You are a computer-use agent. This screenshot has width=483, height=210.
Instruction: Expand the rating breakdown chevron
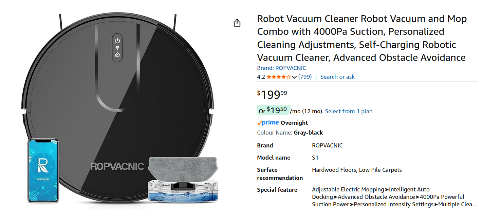(294, 77)
